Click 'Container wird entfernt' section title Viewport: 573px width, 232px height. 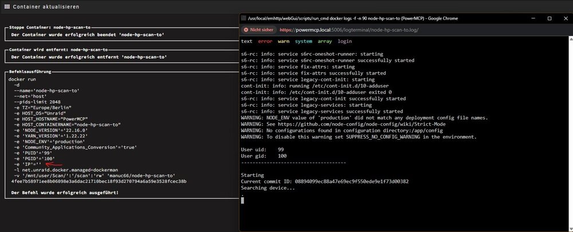click(x=58, y=50)
